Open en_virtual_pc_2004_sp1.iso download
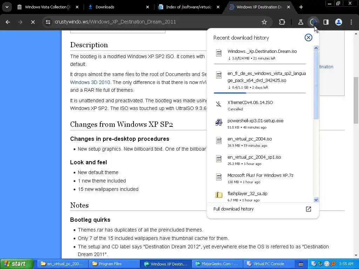 click(x=260, y=160)
